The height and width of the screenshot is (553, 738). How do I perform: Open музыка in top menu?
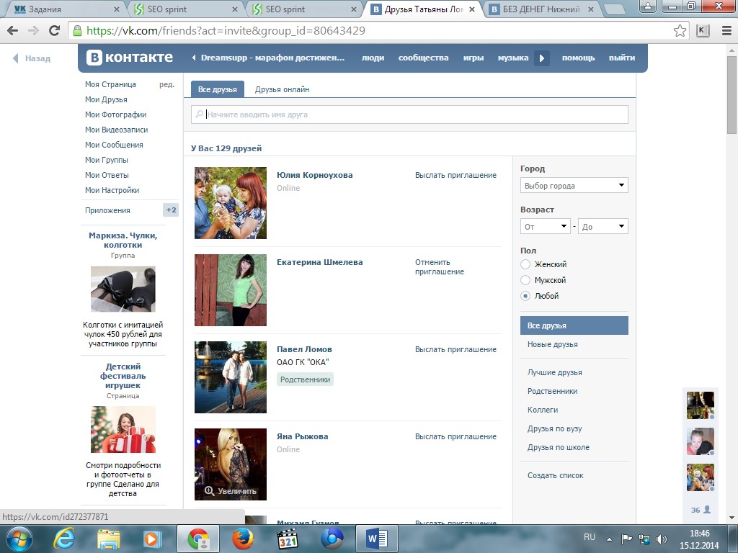pos(513,58)
